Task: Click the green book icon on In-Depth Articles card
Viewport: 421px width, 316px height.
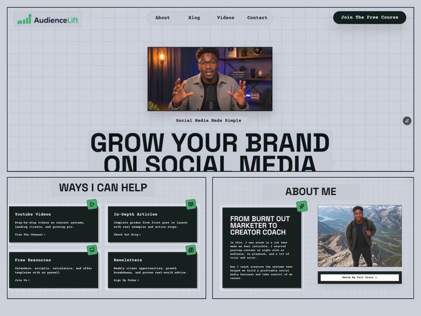Action: pyautogui.click(x=191, y=204)
